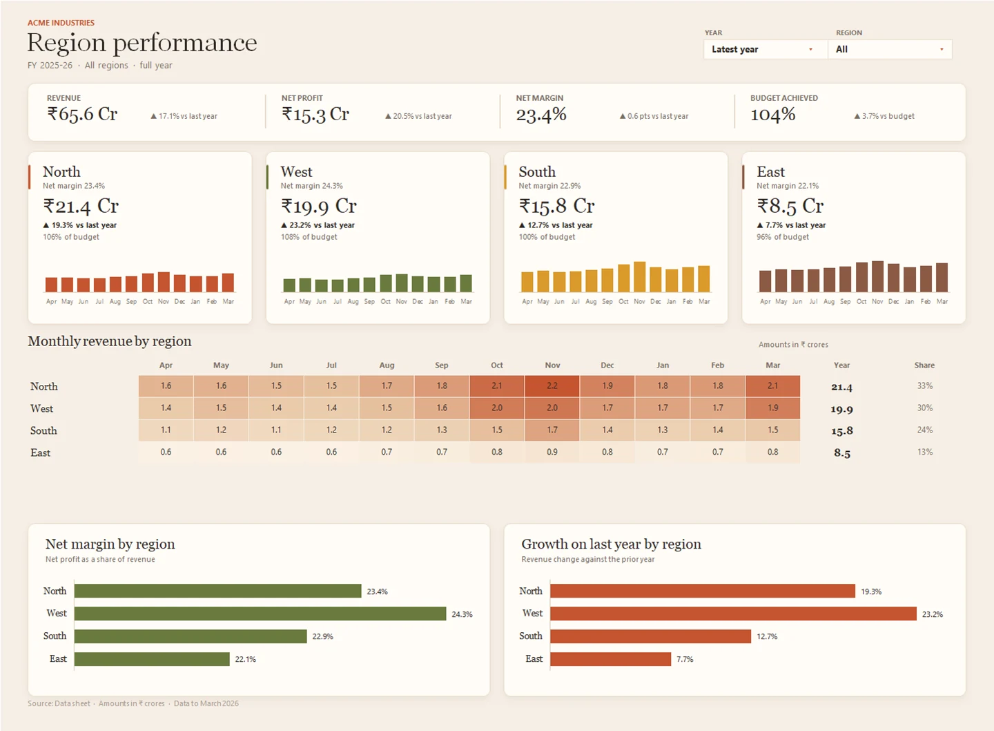Open the Year dropdown showing "Latest year"
This screenshot has height=731, width=994.
[765, 49]
